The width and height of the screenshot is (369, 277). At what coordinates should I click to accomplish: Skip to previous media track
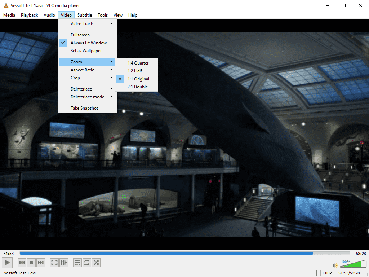[22, 263]
